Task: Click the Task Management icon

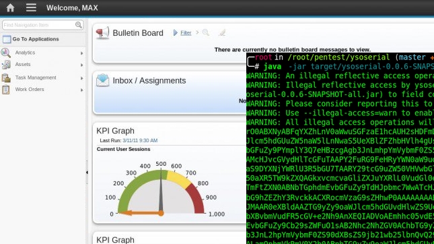Action: pos(6,78)
